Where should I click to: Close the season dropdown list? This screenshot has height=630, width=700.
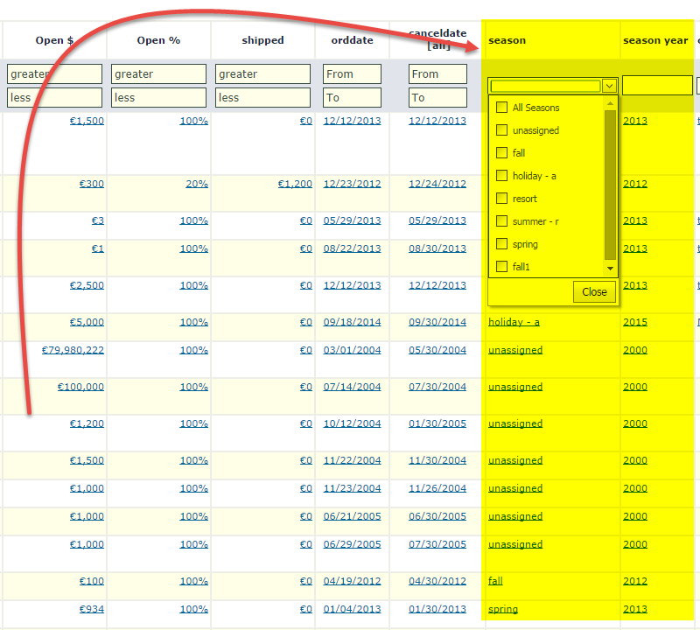(594, 291)
